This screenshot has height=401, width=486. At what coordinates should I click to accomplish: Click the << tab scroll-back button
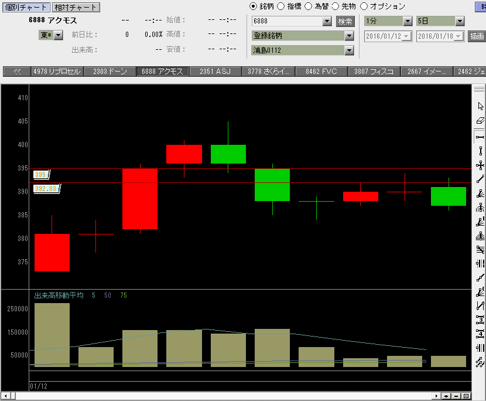point(17,72)
